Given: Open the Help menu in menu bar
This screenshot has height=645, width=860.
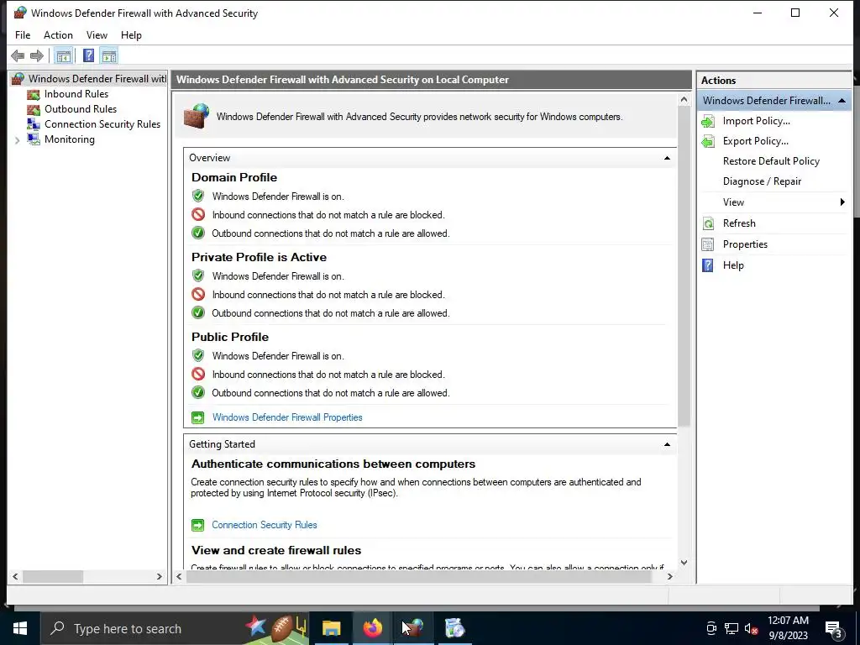Looking at the screenshot, I should (131, 35).
